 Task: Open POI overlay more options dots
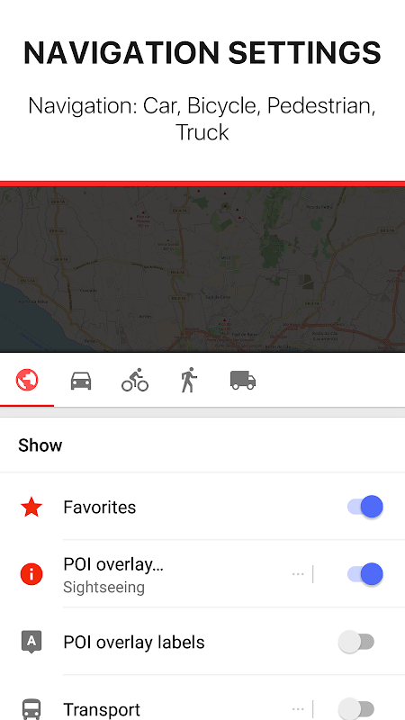298,574
